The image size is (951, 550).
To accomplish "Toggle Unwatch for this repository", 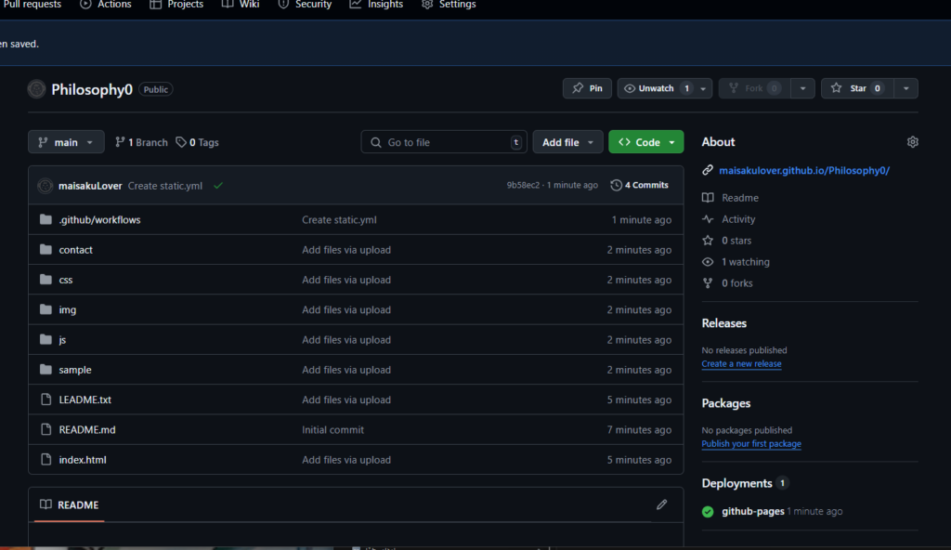I will point(657,88).
